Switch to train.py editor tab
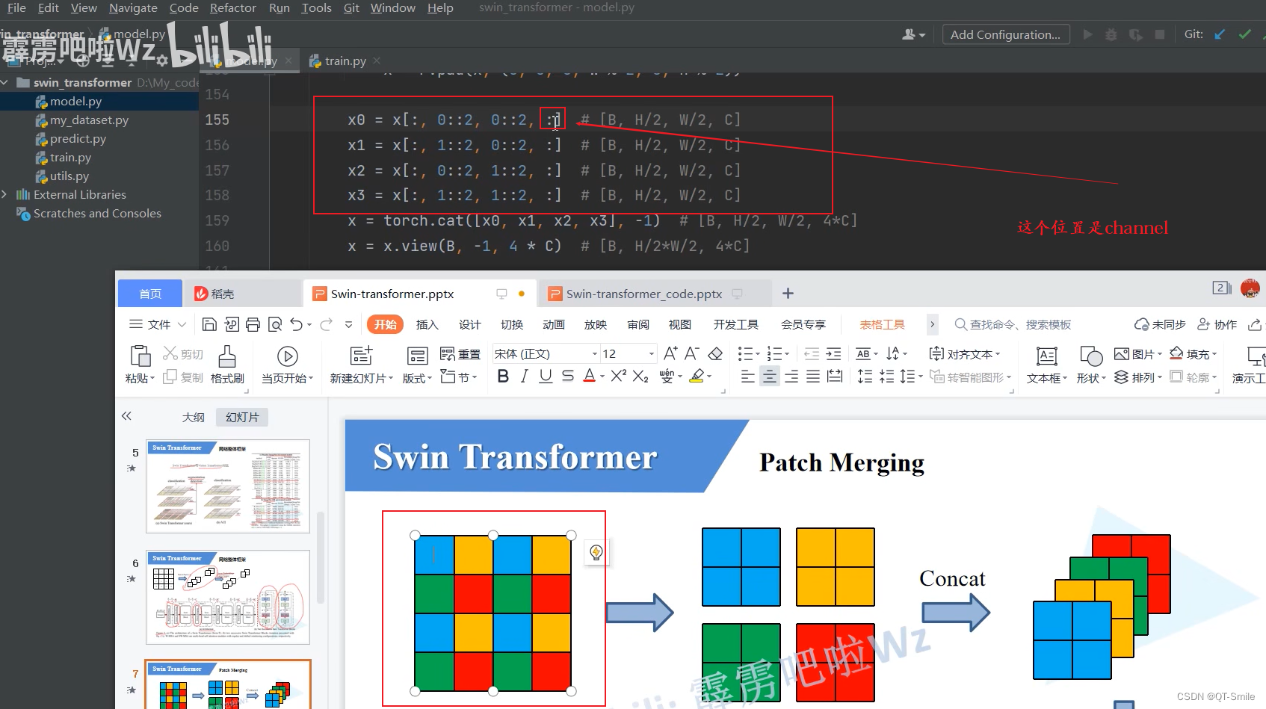The width and height of the screenshot is (1266, 709). pyautogui.click(x=345, y=61)
